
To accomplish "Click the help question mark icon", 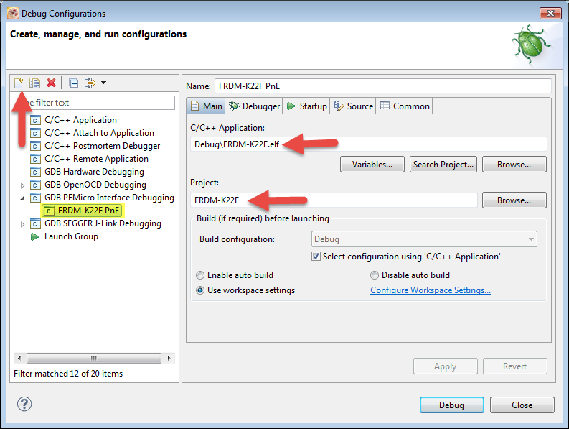I will [24, 405].
